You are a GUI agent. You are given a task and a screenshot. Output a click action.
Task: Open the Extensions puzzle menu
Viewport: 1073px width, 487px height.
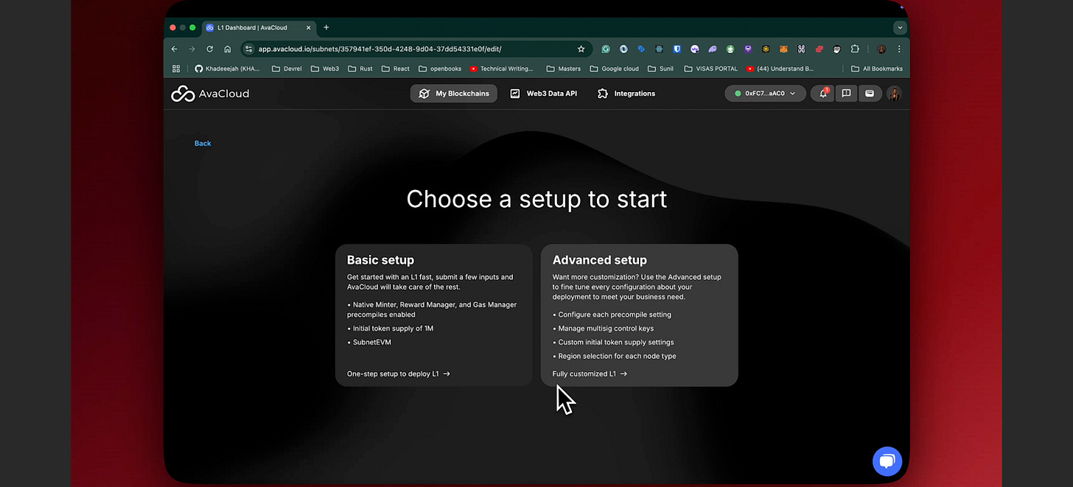tap(855, 49)
